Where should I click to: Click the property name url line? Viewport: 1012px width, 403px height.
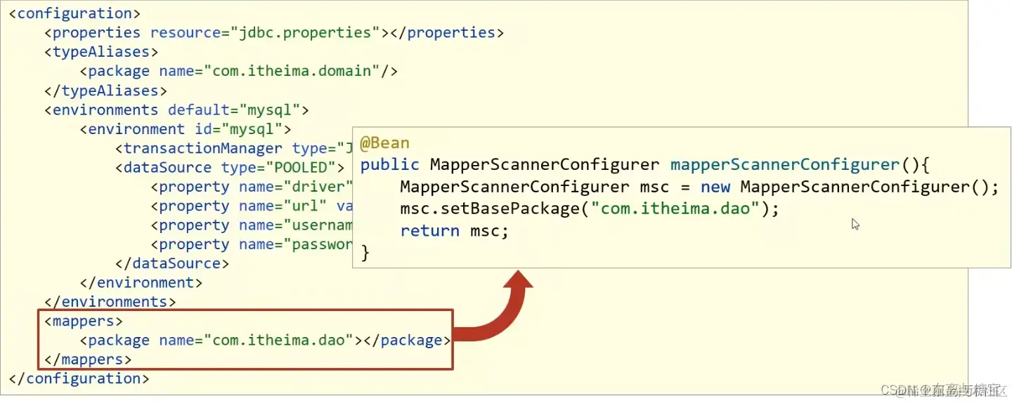tap(252, 206)
